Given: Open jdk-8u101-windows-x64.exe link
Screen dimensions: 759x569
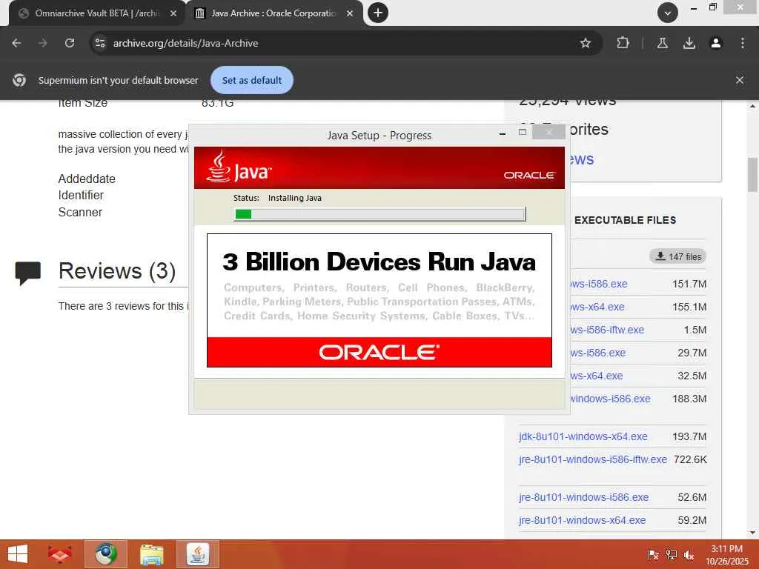Looking at the screenshot, I should (583, 436).
